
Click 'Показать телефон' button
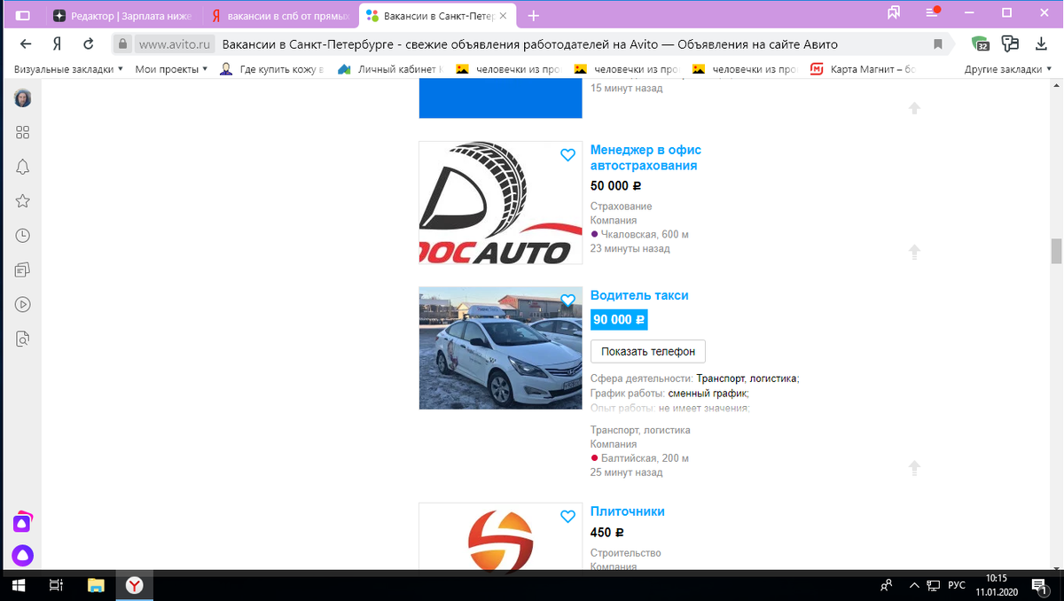tap(648, 351)
